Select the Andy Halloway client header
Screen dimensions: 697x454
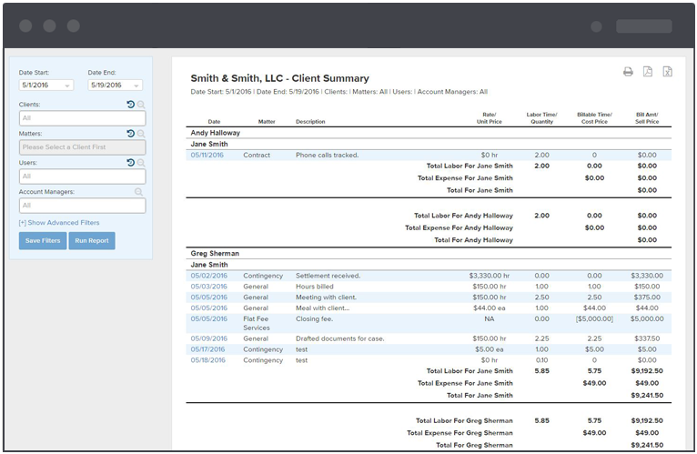(215, 133)
